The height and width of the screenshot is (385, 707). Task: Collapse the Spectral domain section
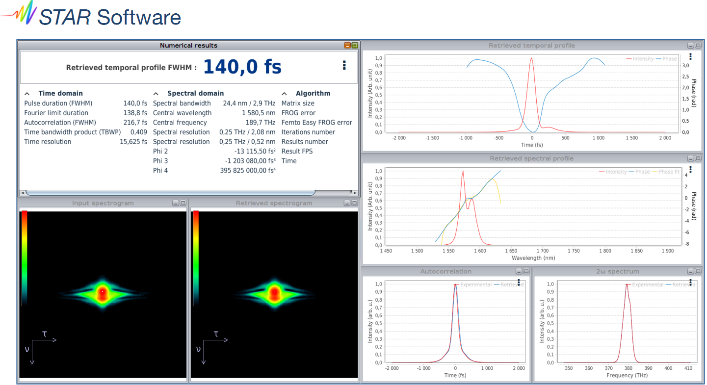pyautogui.click(x=156, y=93)
